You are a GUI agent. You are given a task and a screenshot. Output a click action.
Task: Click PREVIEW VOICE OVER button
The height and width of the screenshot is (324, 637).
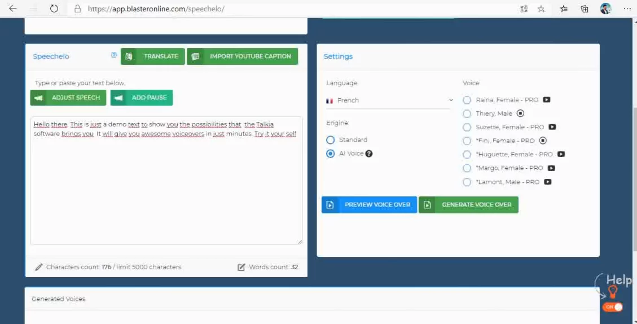(370, 205)
